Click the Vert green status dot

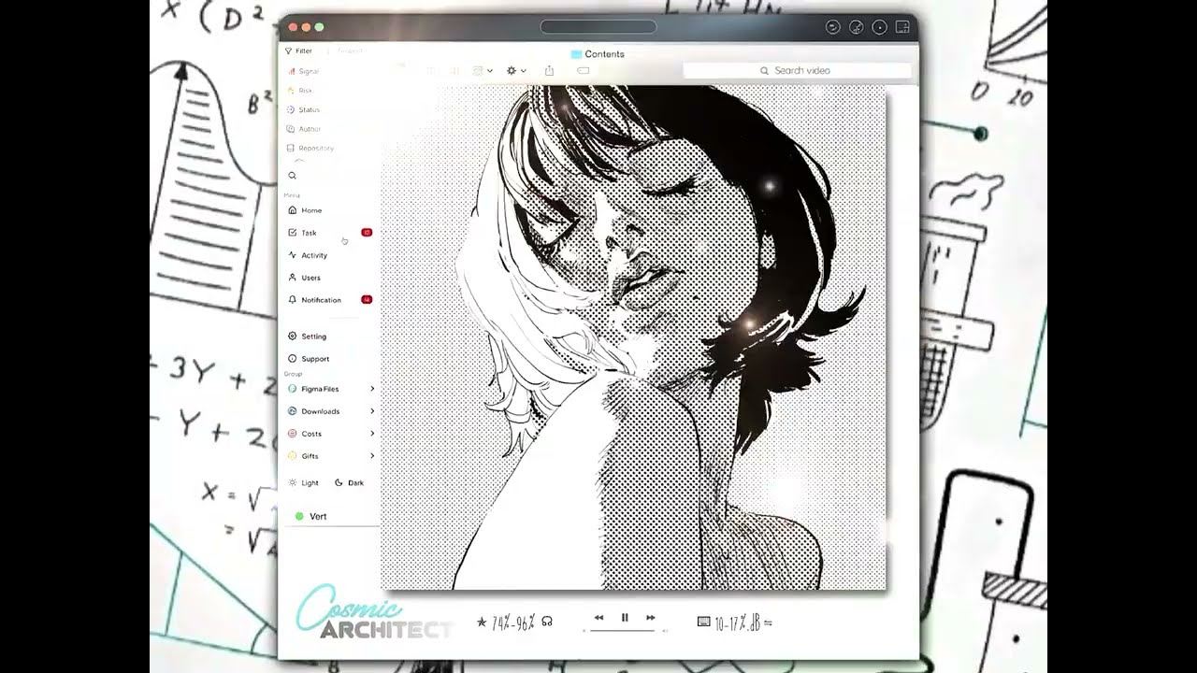299,516
